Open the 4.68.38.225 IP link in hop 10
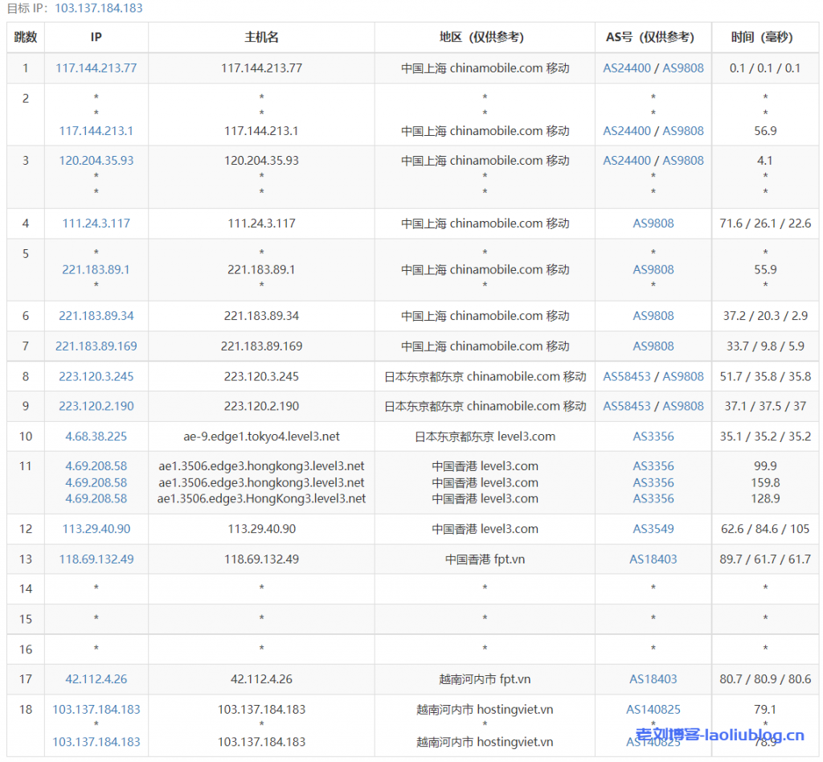Viewport: 823px width, 762px height. pos(96,436)
